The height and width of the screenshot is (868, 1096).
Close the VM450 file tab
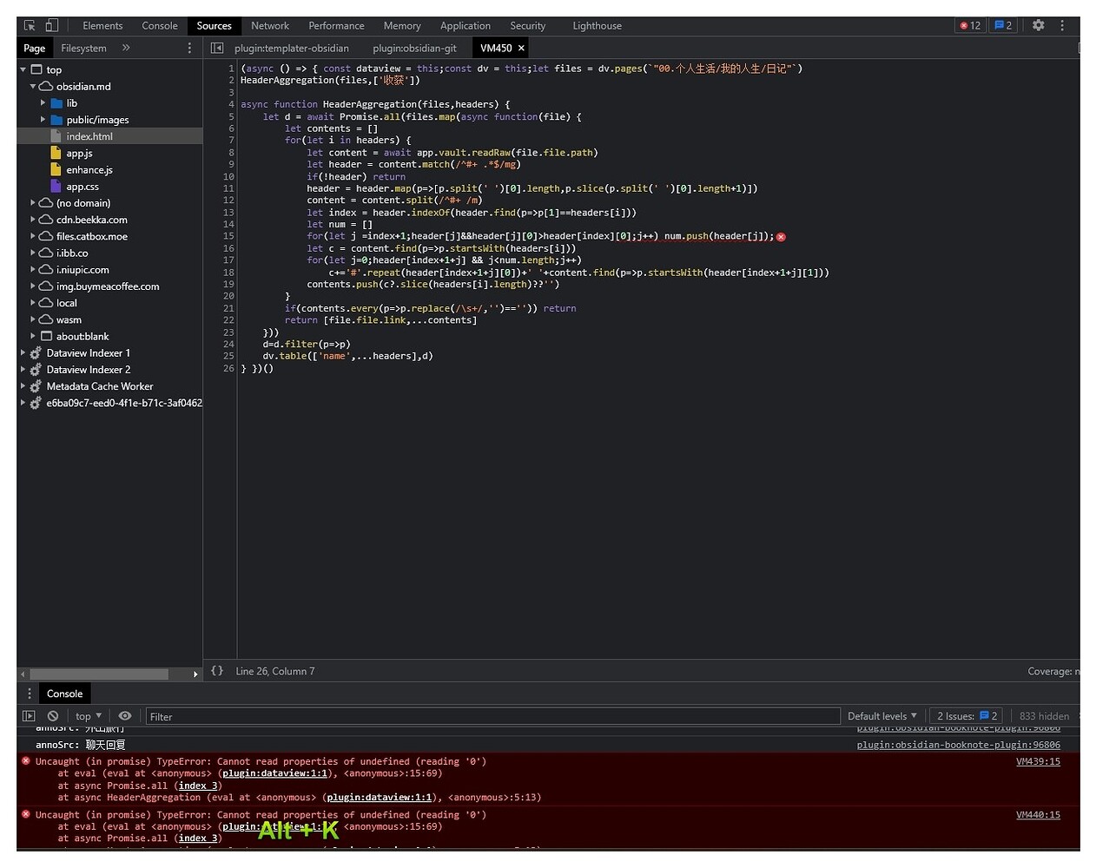coord(521,49)
